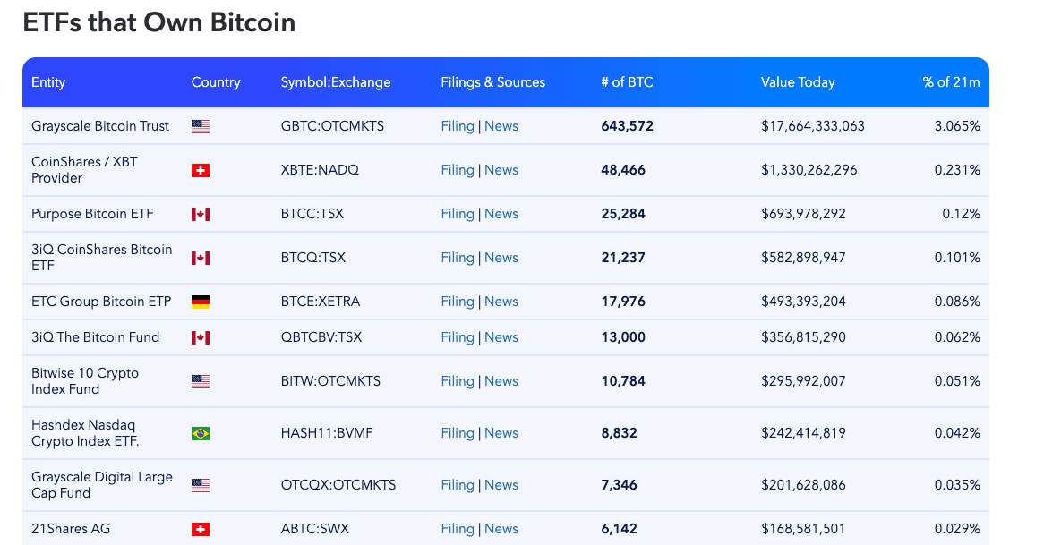Open the News link for Grayscale Digital Large Cap Fund
Image resolution: width=1044 pixels, height=545 pixels.
(x=501, y=485)
